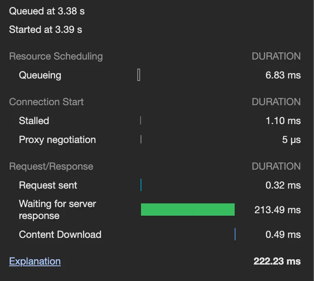Click the blue Content Download timing marker
This screenshot has width=314, height=281.
pos(235,235)
